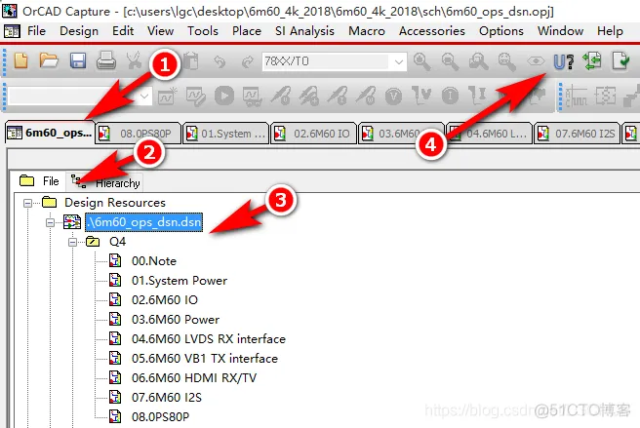Save the design with the floppy icon
640x428 pixels.
pyautogui.click(x=77, y=61)
